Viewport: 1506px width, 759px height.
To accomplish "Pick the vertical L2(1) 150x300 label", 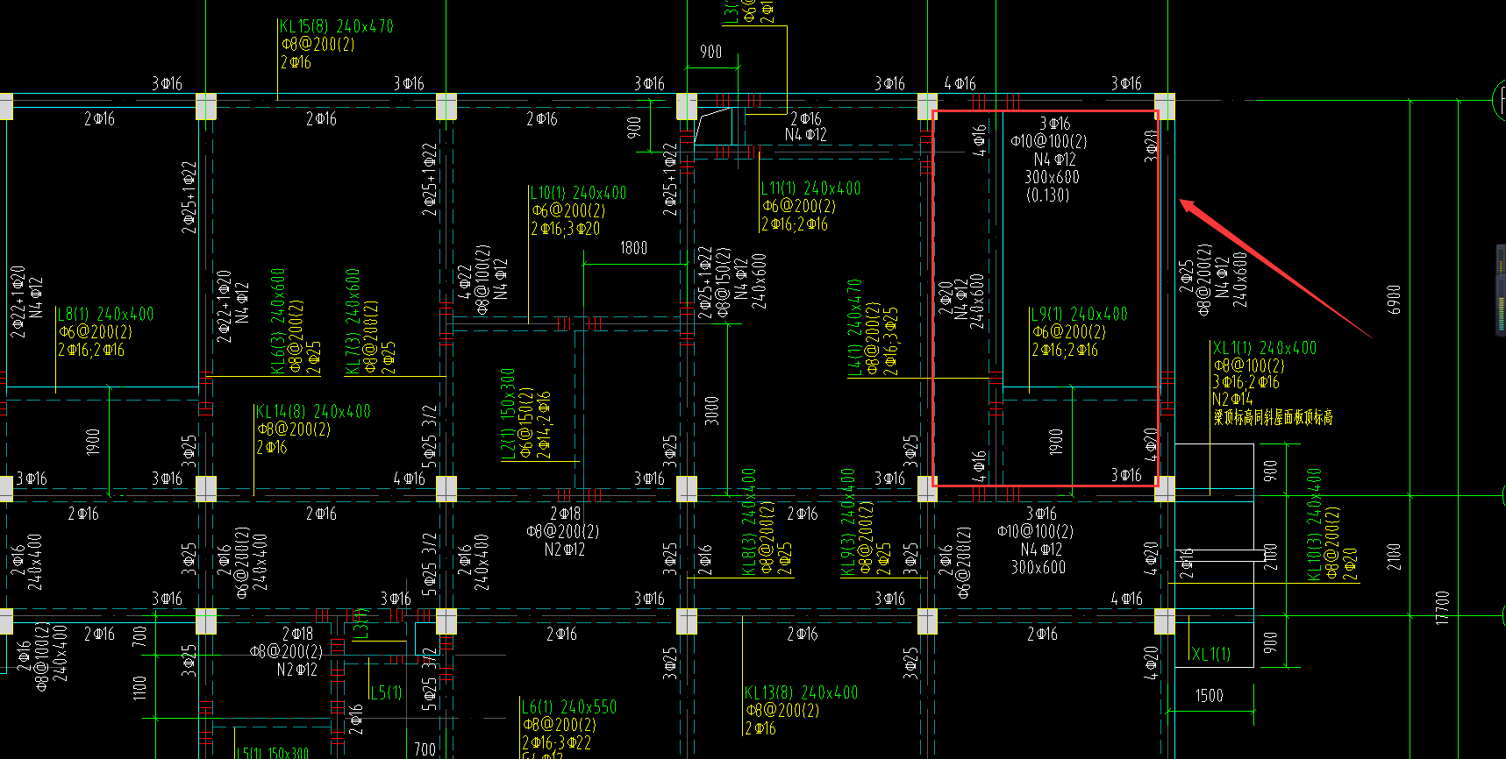I will point(507,414).
